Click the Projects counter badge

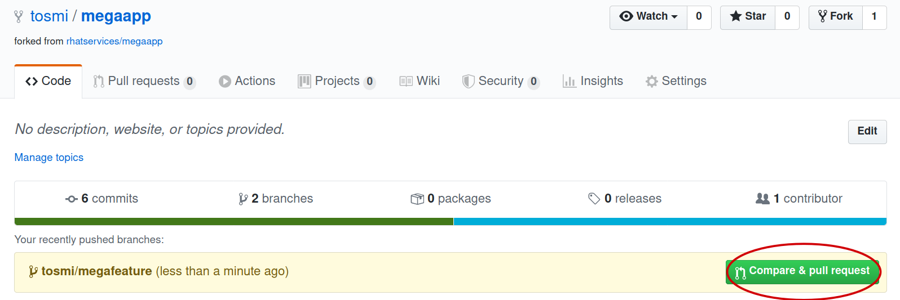370,82
